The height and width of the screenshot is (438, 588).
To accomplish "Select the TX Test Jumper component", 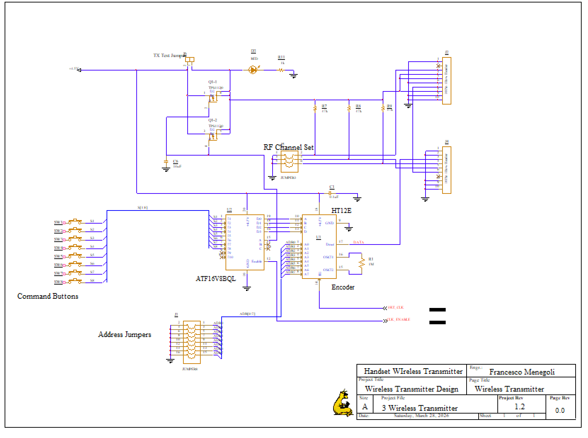I will coord(190,60).
